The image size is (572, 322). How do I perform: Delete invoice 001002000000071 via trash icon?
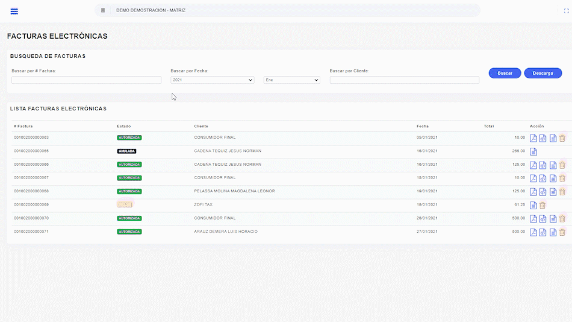pyautogui.click(x=562, y=232)
